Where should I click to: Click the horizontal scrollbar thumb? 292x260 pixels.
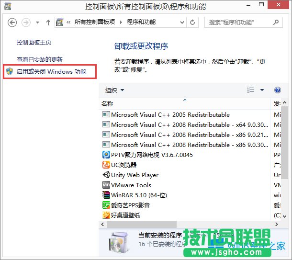[142, 225]
